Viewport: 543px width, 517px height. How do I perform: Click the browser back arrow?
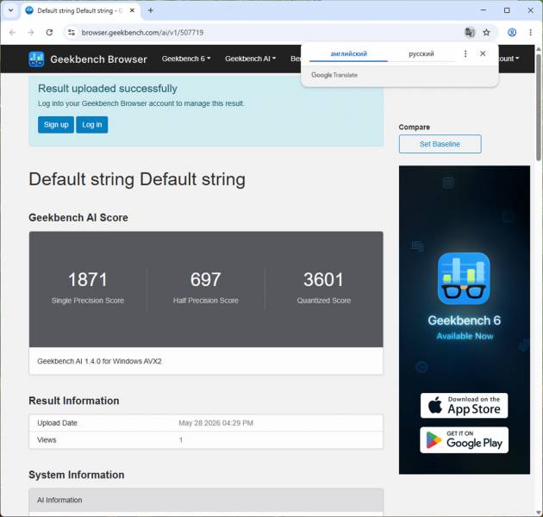click(x=12, y=33)
